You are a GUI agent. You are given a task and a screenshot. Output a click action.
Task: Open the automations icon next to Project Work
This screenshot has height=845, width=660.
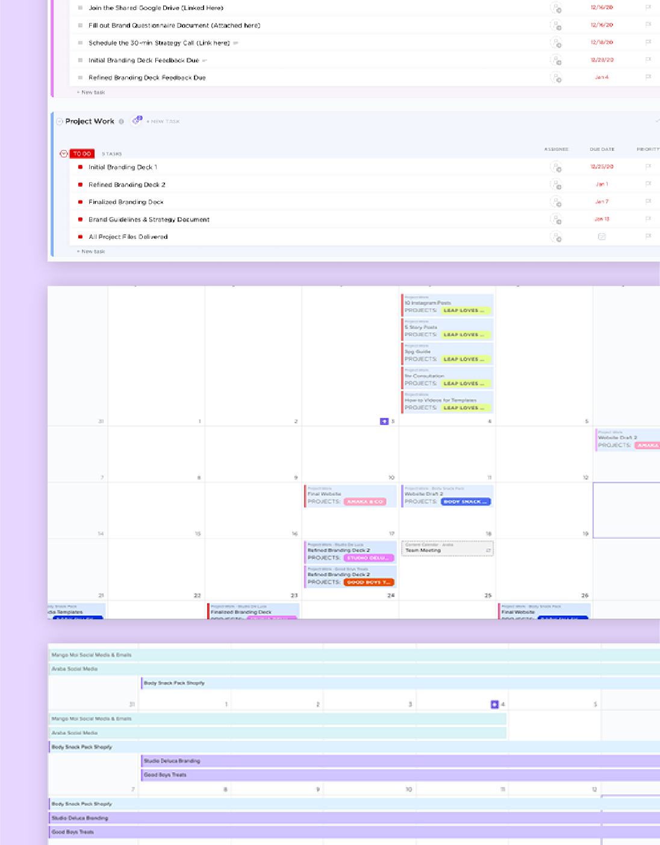coord(137,121)
